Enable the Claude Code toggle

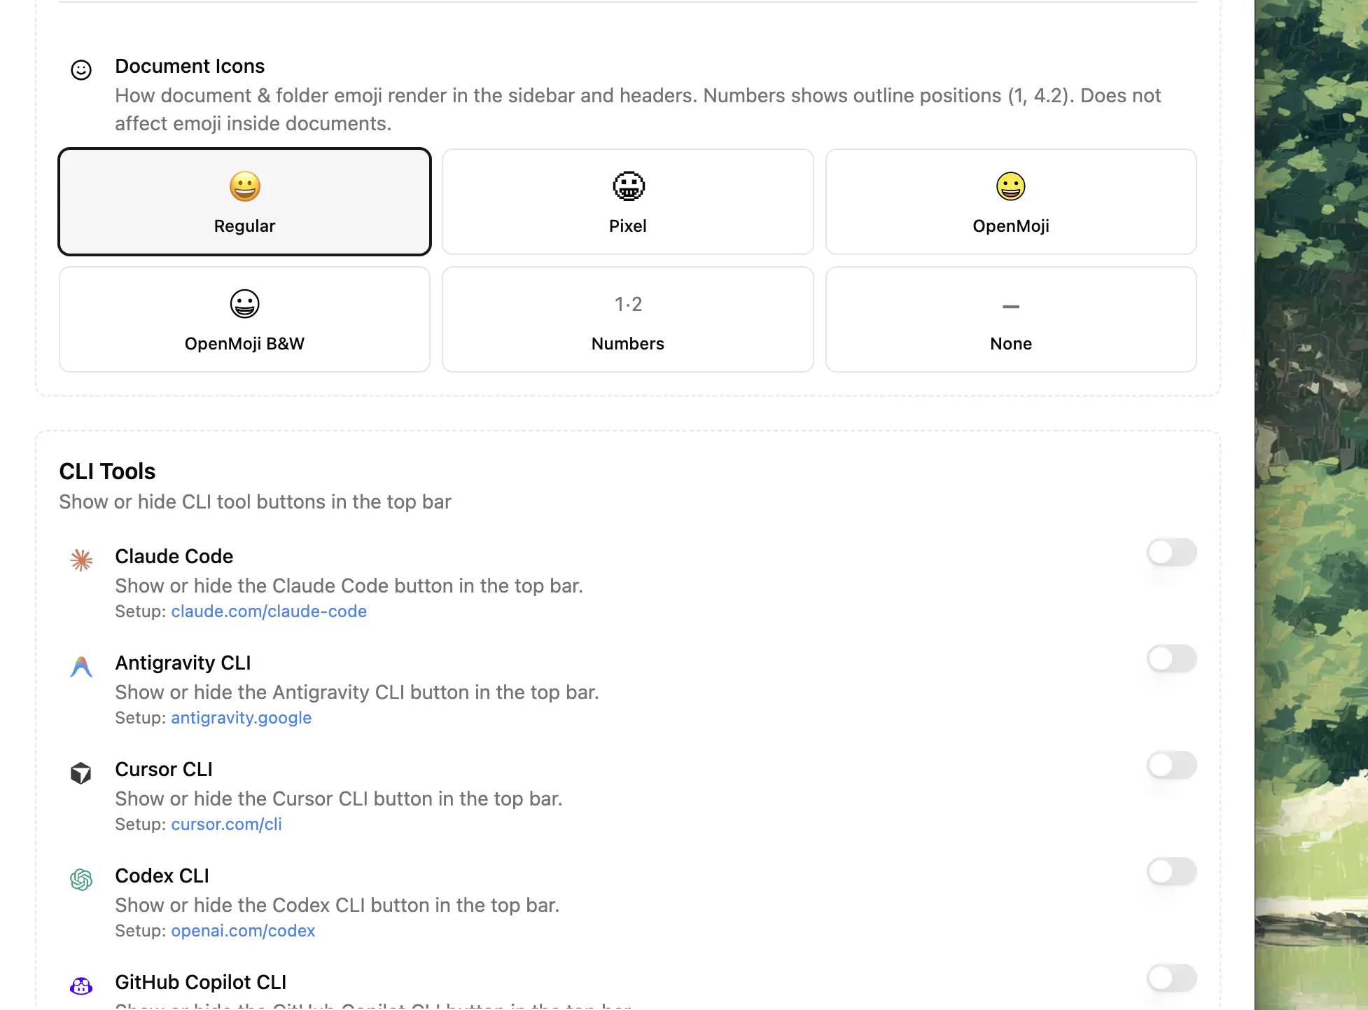[x=1171, y=552]
